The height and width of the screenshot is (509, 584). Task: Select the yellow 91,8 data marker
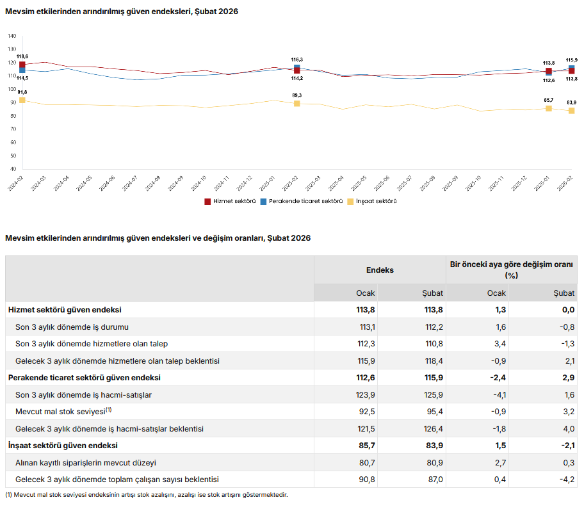(22, 100)
